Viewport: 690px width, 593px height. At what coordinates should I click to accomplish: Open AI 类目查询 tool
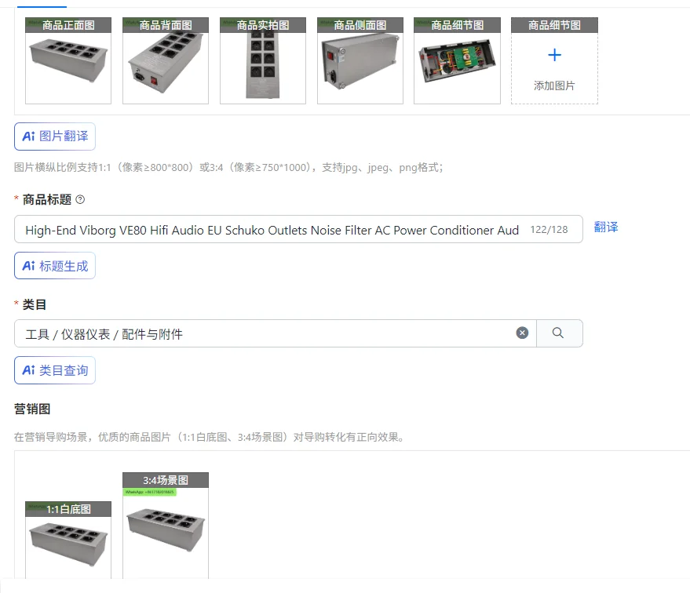click(x=55, y=370)
